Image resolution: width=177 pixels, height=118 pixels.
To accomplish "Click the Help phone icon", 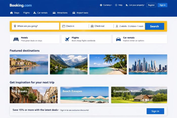I will 116,5.
